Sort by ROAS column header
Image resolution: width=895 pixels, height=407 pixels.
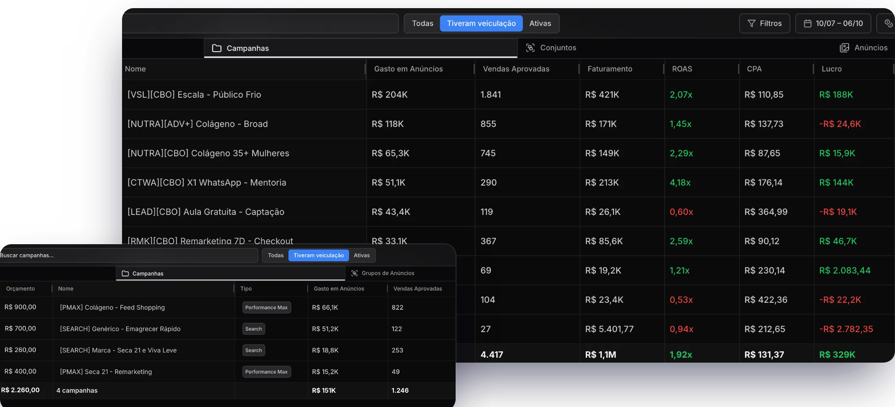point(682,69)
